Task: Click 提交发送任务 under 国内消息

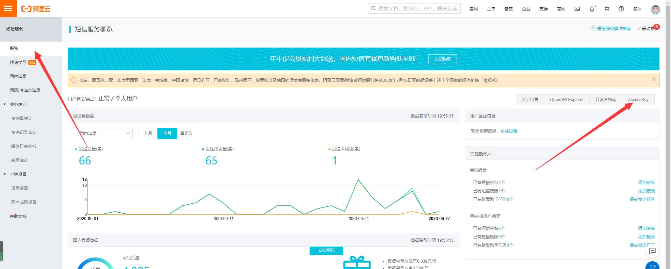Action: tap(642, 199)
